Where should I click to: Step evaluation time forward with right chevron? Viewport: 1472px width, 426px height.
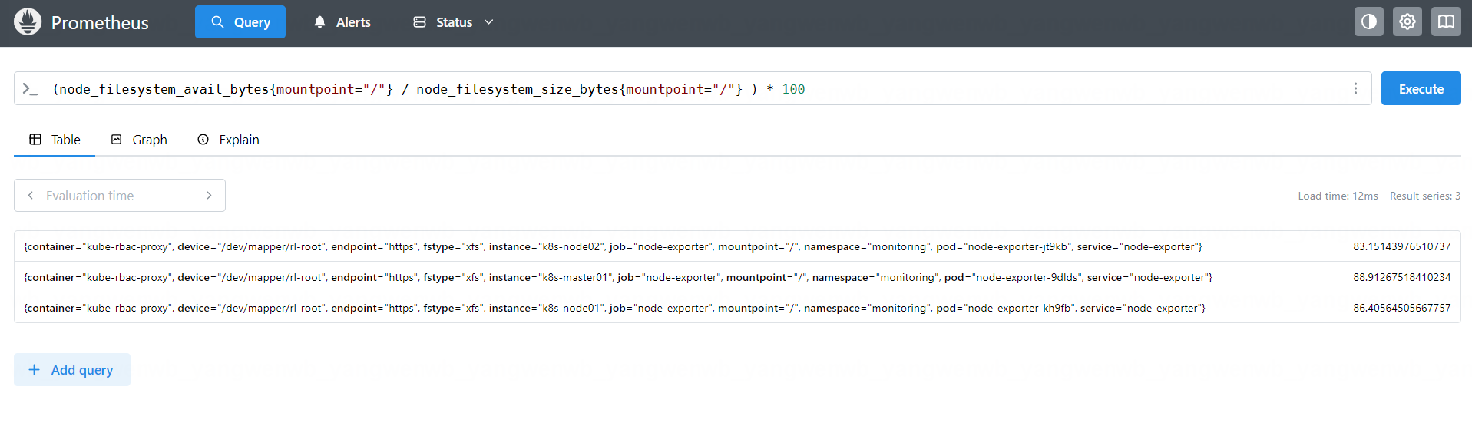(x=209, y=196)
